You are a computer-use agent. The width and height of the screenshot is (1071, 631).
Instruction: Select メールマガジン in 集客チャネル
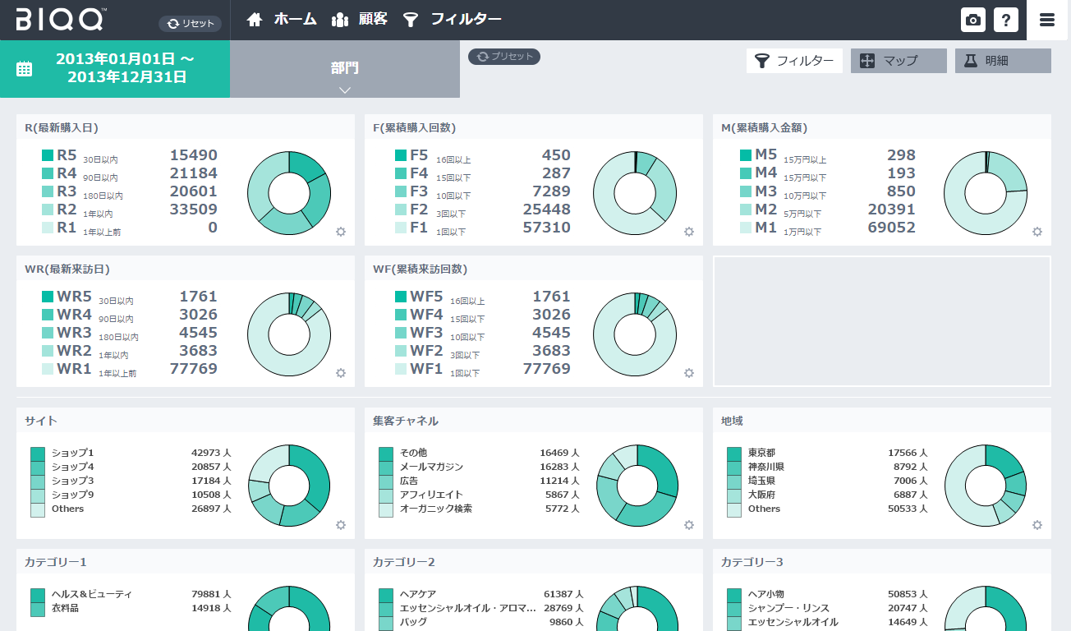(432, 467)
